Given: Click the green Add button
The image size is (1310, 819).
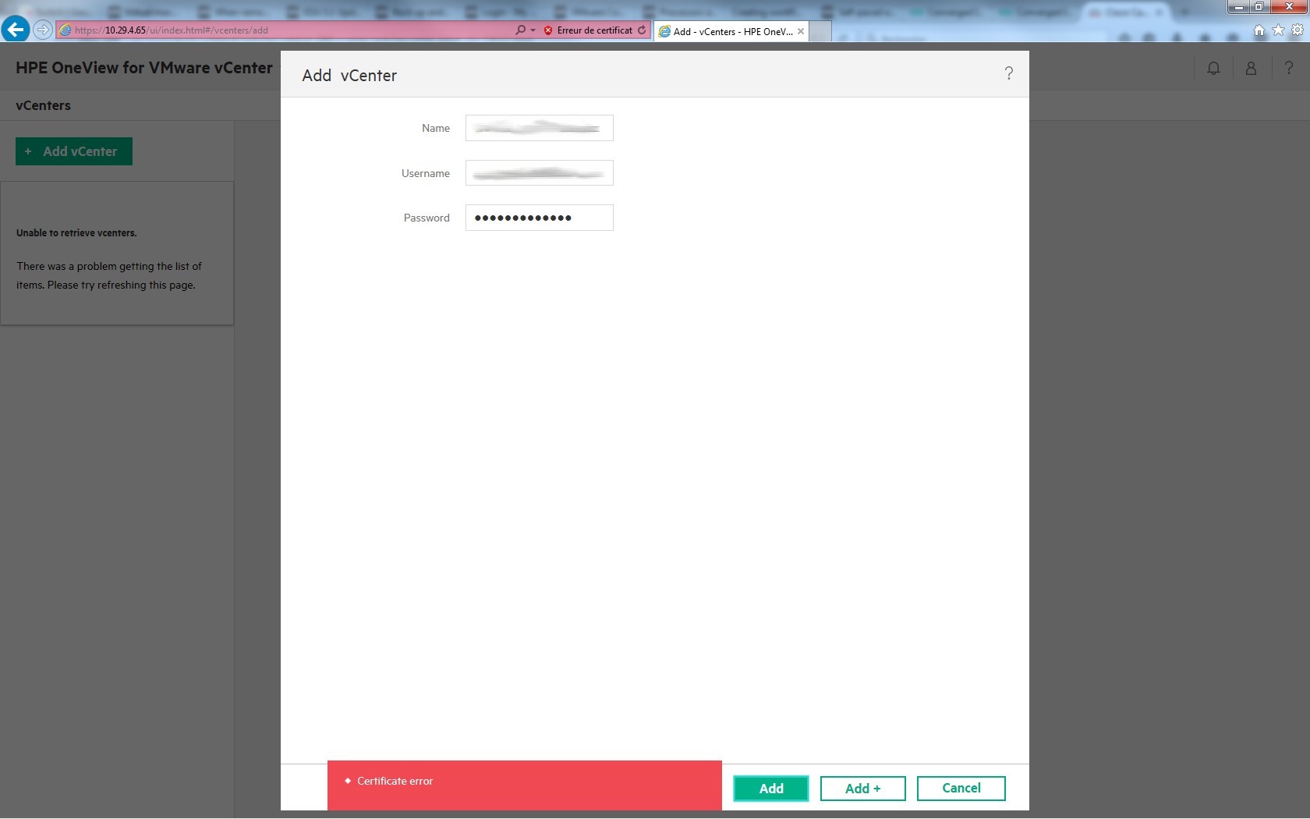Looking at the screenshot, I should 771,789.
